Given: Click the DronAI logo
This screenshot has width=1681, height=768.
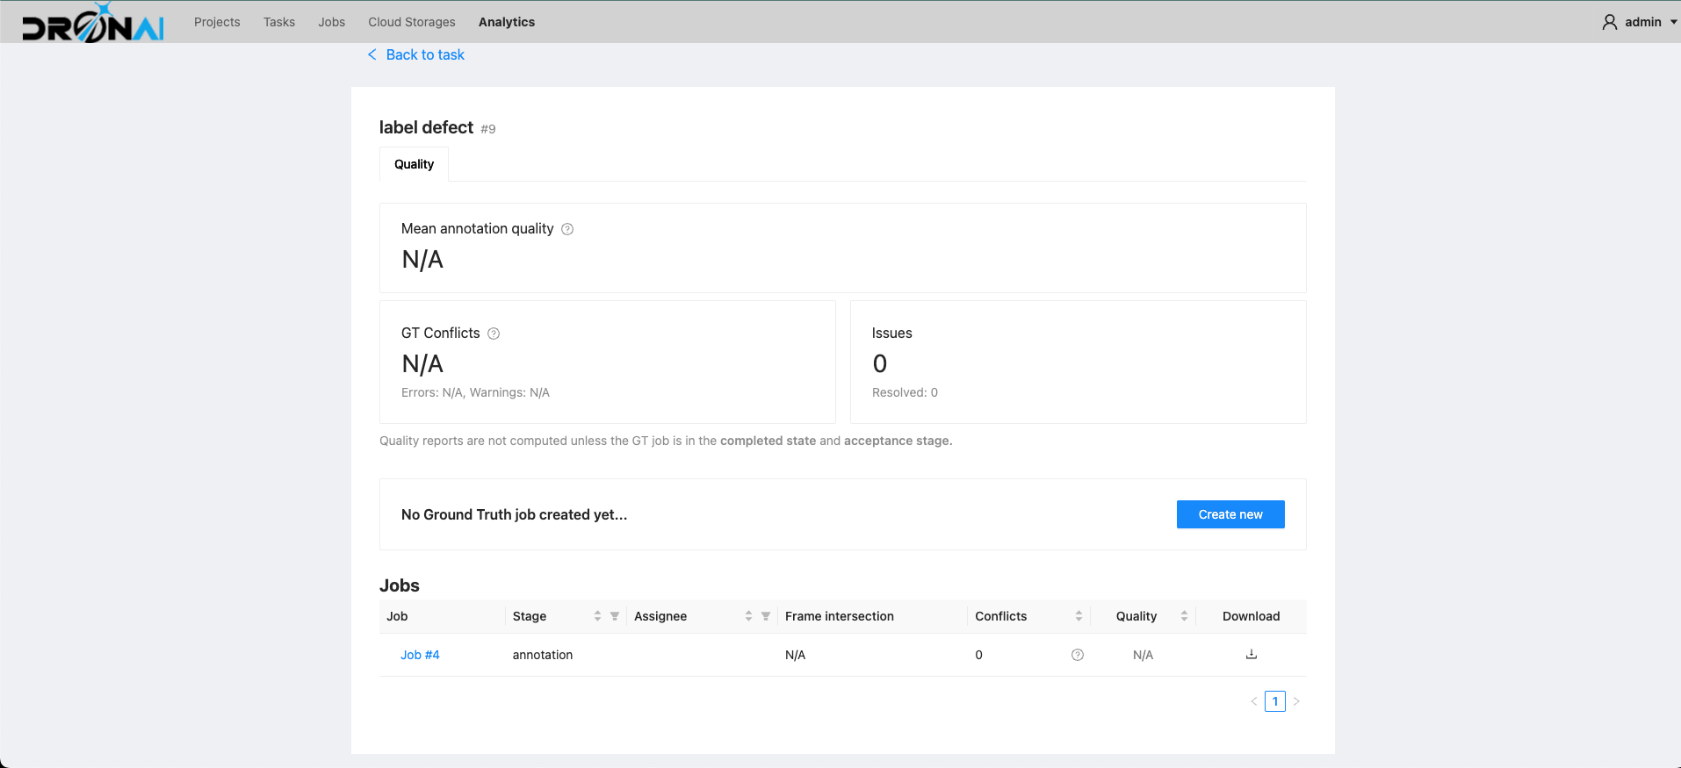Looking at the screenshot, I should [93, 24].
